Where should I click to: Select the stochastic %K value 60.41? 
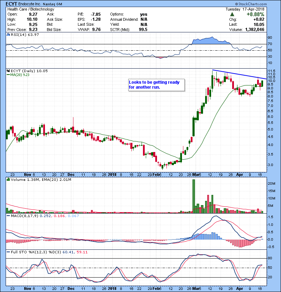click(68, 252)
